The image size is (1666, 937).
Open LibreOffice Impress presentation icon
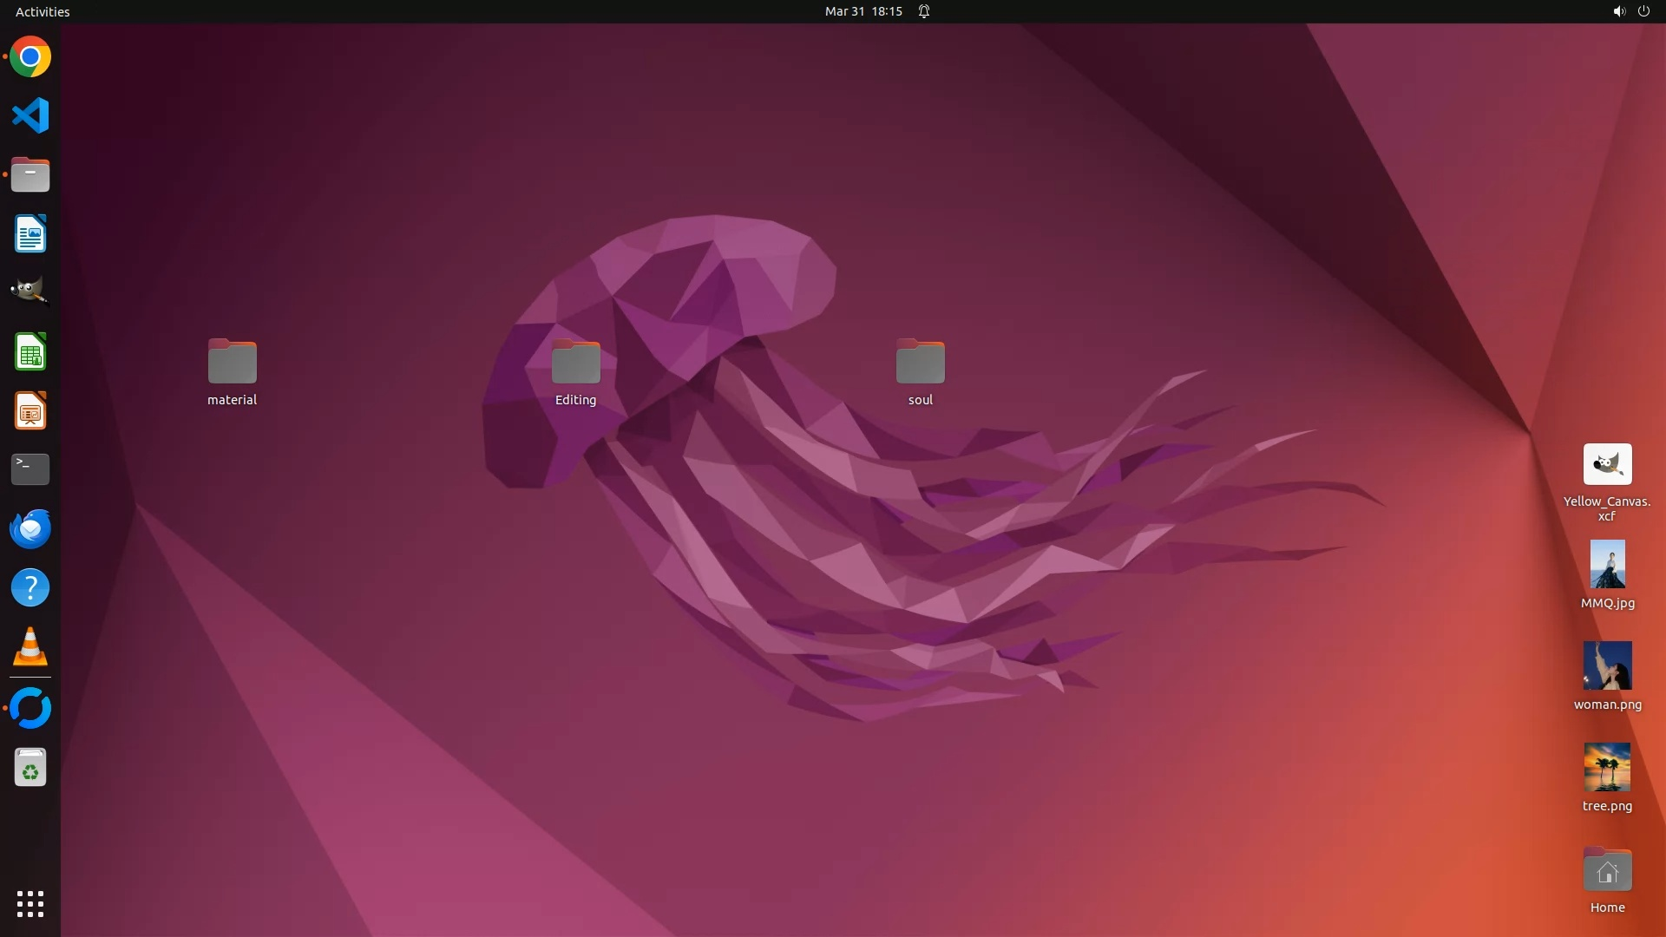[x=30, y=411]
